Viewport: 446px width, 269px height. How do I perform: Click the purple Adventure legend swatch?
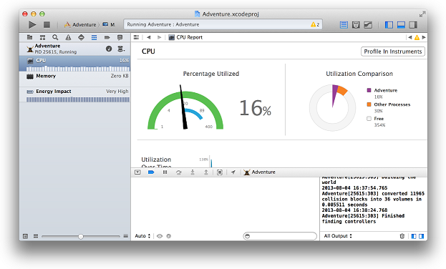(x=369, y=90)
